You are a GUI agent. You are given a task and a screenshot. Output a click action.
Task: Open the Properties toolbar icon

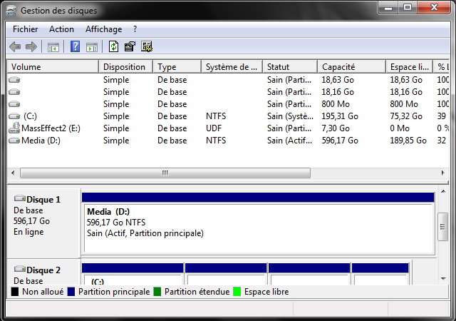(x=130, y=47)
